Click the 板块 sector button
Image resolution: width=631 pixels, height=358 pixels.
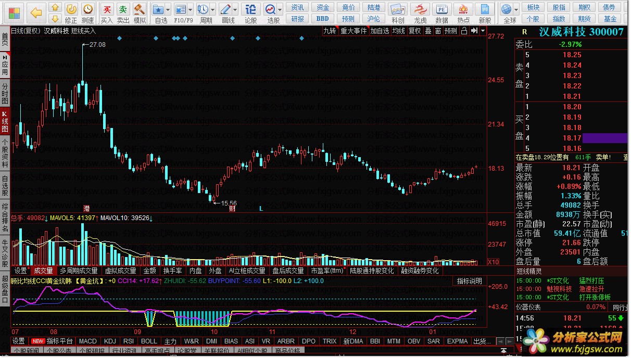coord(533,7)
